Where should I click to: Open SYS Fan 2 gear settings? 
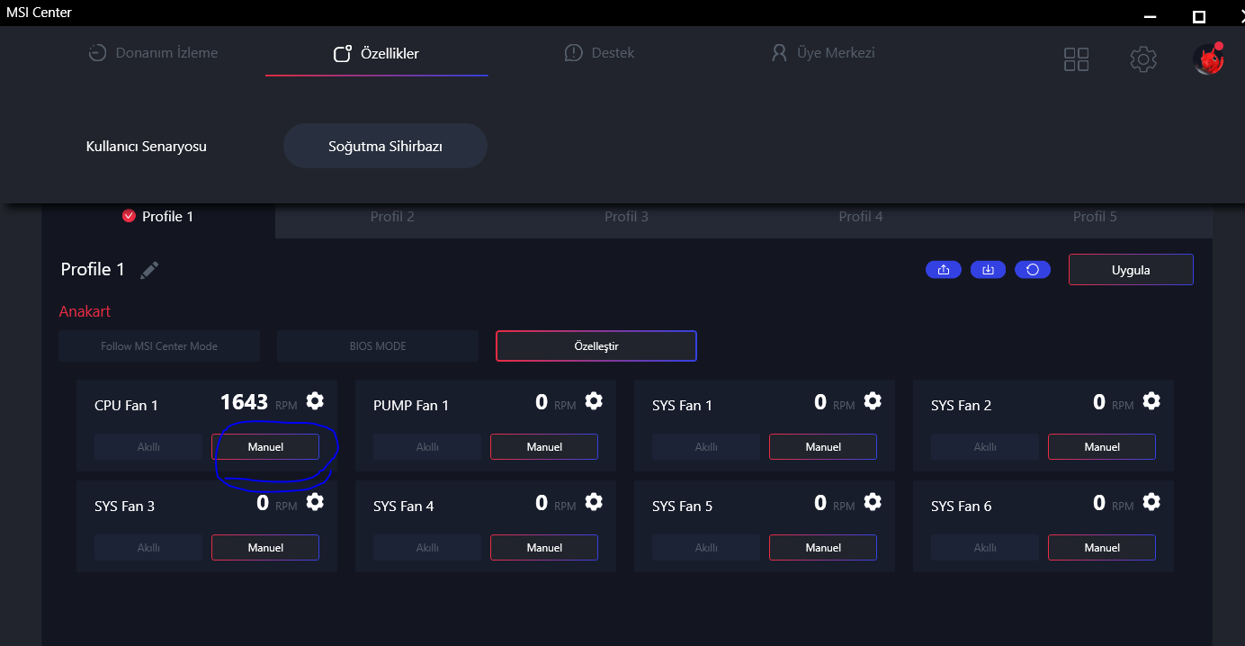[1151, 401]
